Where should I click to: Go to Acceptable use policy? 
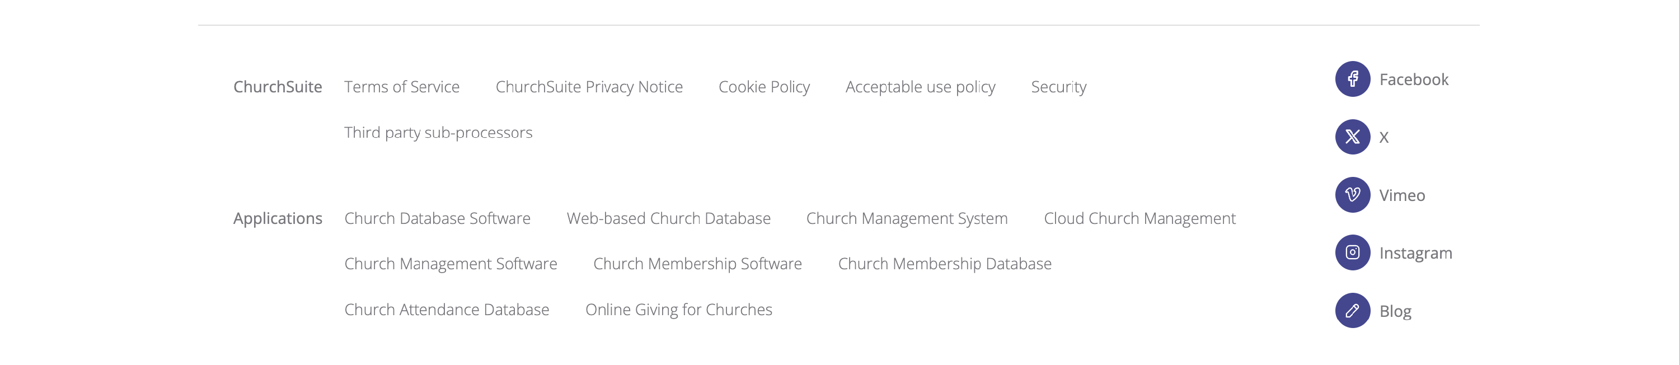(x=920, y=87)
